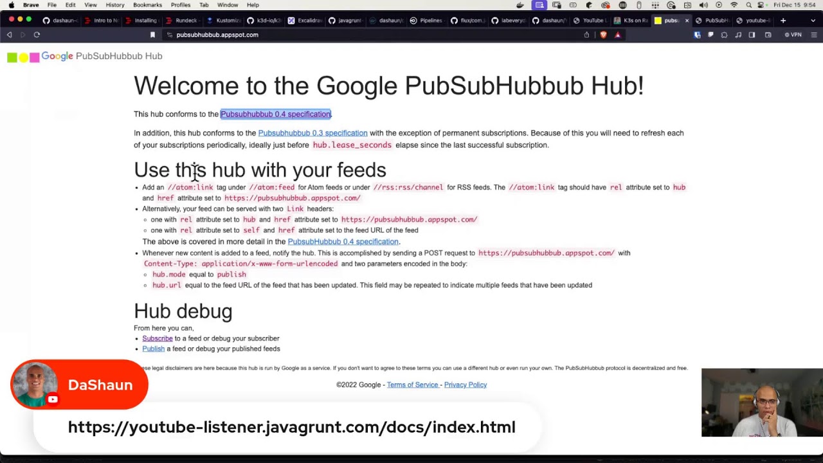Image resolution: width=823 pixels, height=463 pixels.
Task: Open the Bookmarks menu
Action: pos(147,5)
